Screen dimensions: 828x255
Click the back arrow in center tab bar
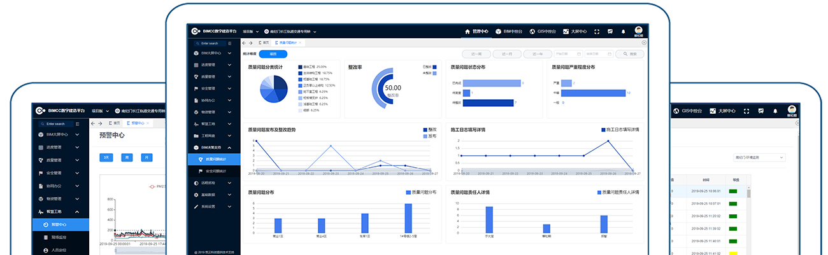click(243, 43)
